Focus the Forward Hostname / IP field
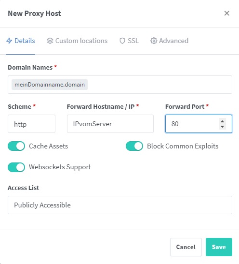 click(x=110, y=124)
